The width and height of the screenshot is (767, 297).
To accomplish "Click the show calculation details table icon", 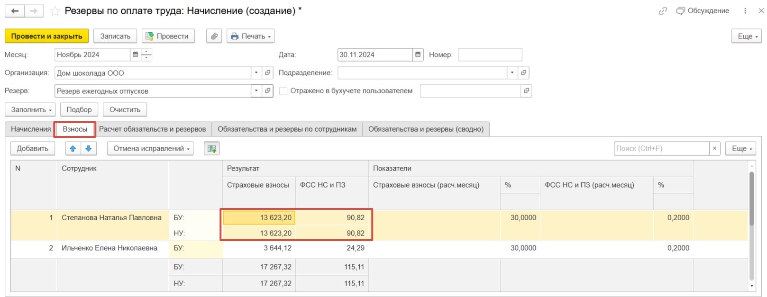I will 211,148.
